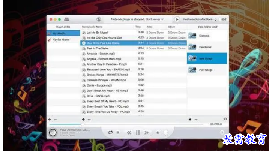
Task: Adjust the volume knob
Action: pyautogui.click(x=166, y=133)
